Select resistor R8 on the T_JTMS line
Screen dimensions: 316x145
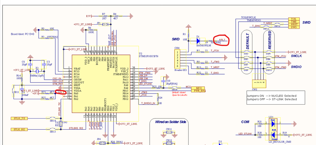[202, 63]
